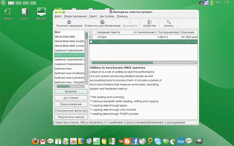Click the clock showing 5:41
This screenshot has height=146, width=234.
coord(226,3)
